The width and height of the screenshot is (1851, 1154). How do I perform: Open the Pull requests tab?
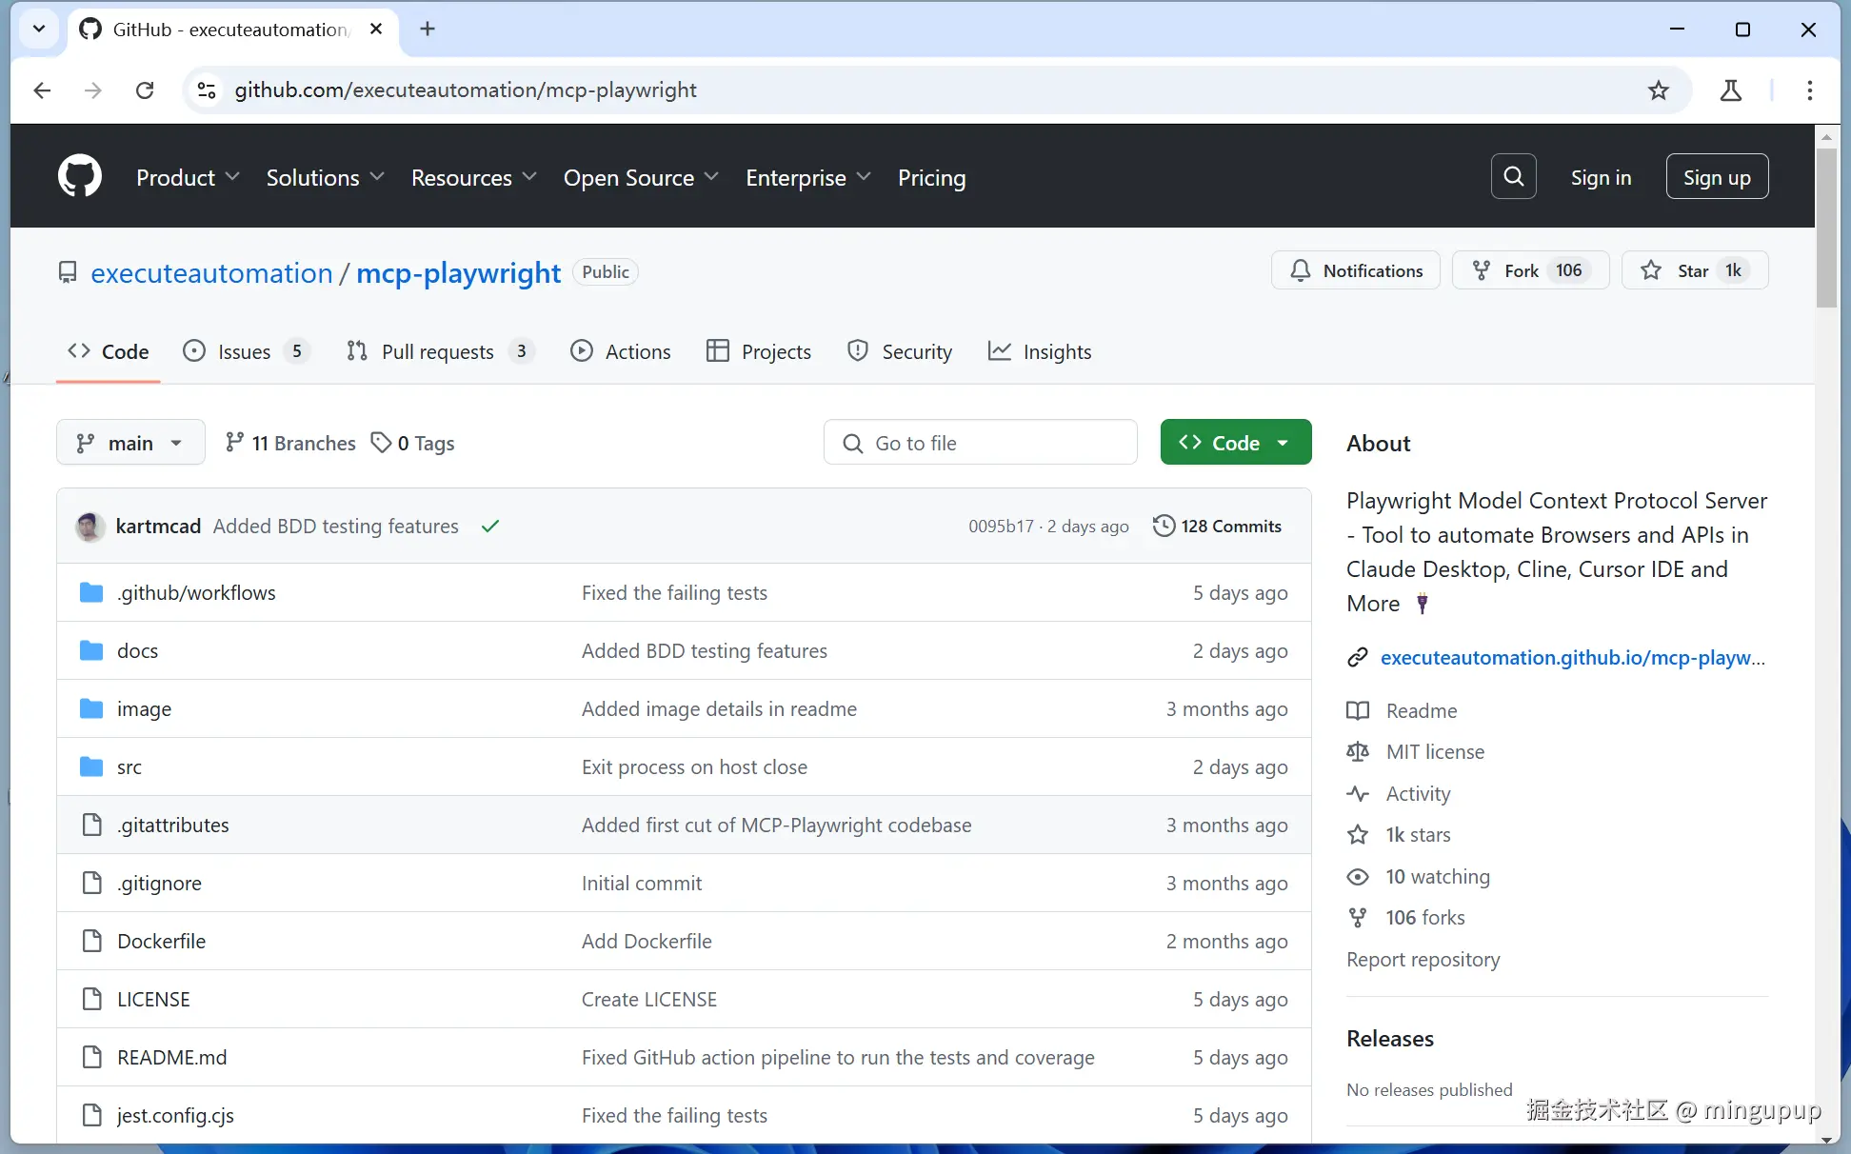pyautogui.click(x=438, y=352)
